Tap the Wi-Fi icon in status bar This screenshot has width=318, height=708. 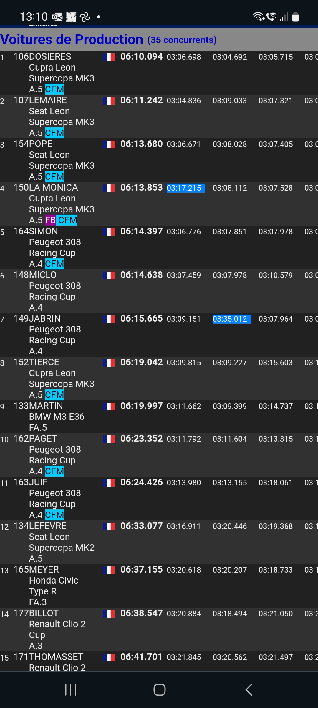pos(259,17)
